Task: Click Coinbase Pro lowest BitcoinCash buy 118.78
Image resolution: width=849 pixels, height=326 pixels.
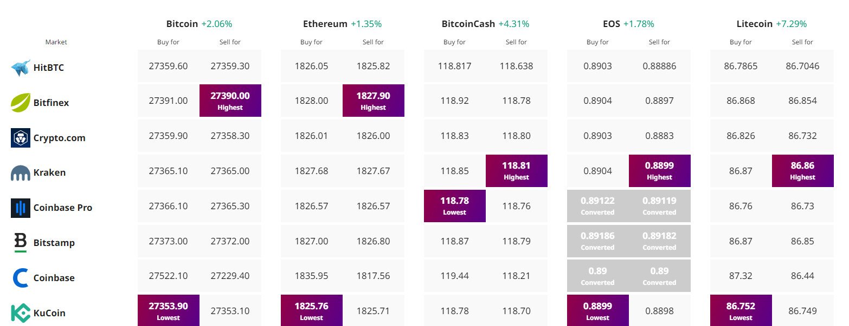Action: click(x=455, y=205)
